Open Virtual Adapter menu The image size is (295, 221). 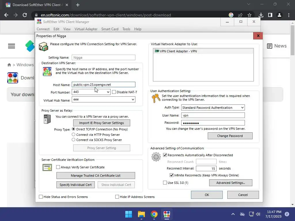(86, 29)
